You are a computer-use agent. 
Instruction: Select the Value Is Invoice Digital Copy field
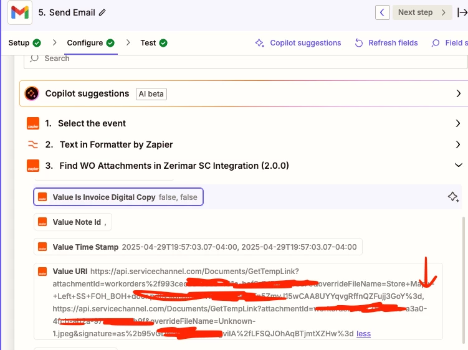[x=118, y=197]
